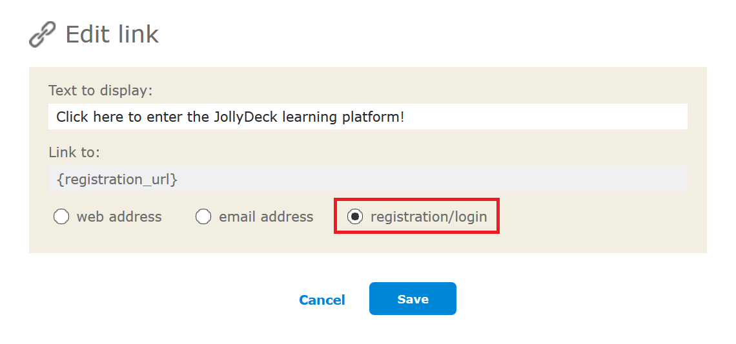The width and height of the screenshot is (736, 344).
Task: Click the chain link icon beside Edit link
Action: [x=42, y=34]
